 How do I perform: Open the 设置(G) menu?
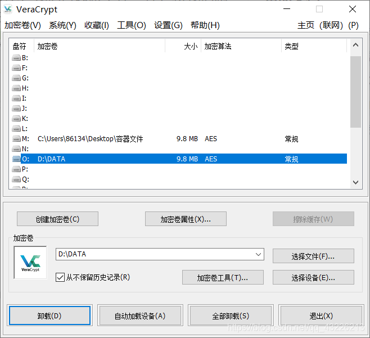pos(168,25)
